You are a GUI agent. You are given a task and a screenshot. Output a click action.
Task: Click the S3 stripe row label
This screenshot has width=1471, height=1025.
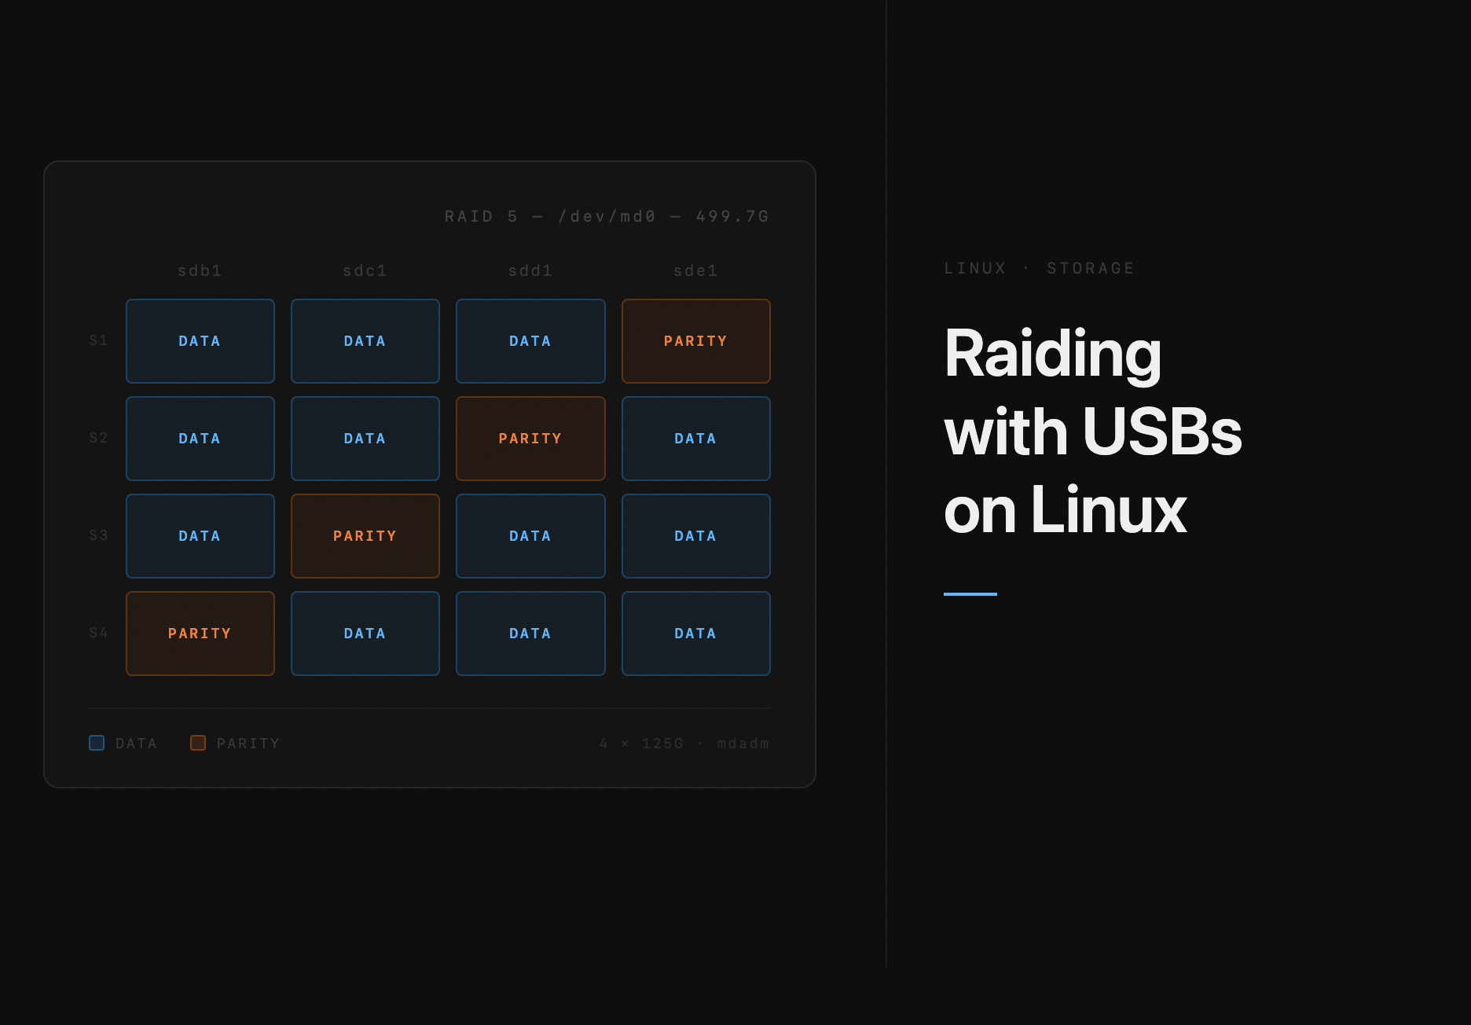(x=98, y=535)
